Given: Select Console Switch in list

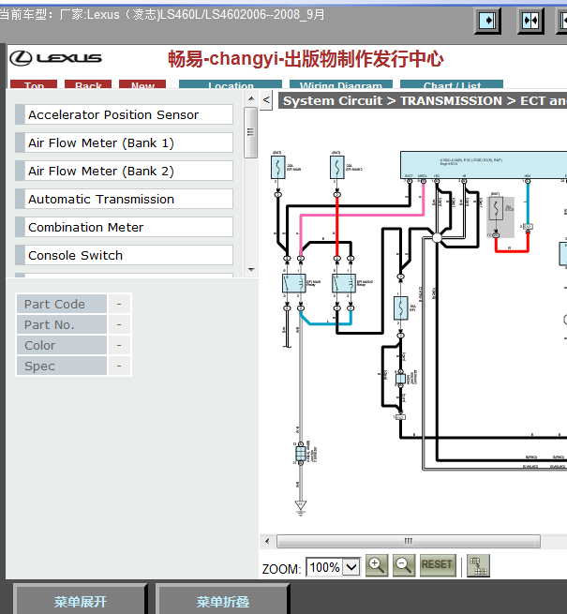Looking at the screenshot, I should pos(124,256).
